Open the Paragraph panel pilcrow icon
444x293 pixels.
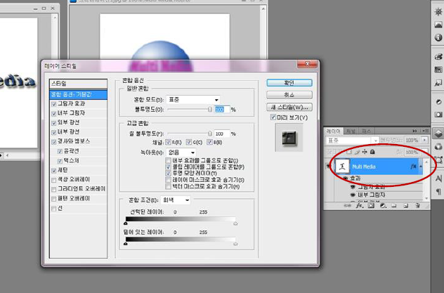click(438, 192)
